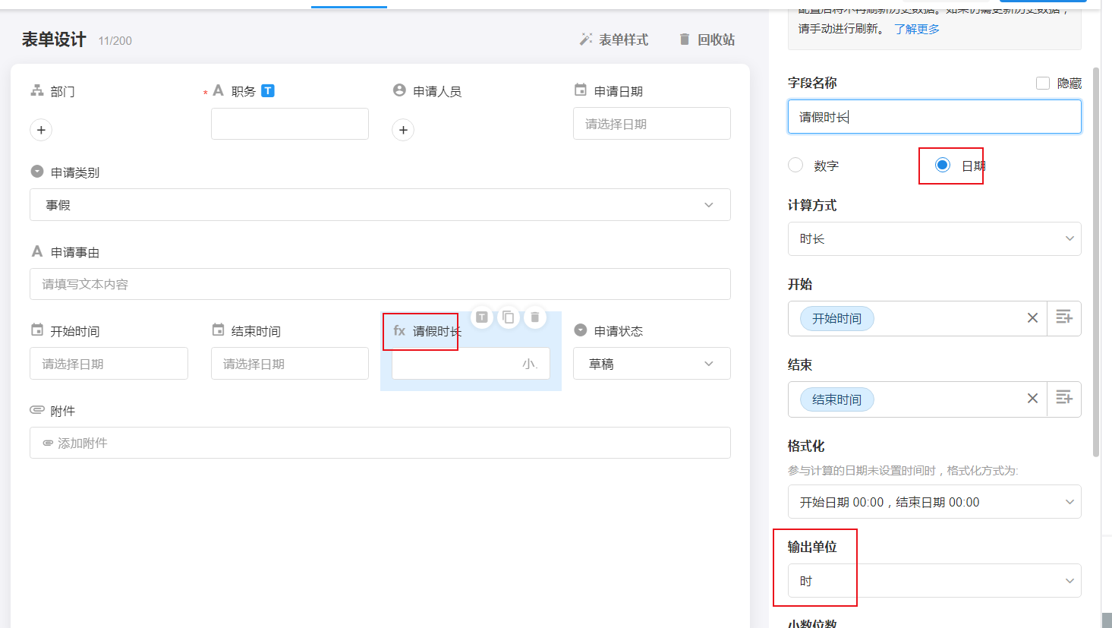Add an applicant with the 申请人员 plus button
The image size is (1112, 628).
[403, 130]
